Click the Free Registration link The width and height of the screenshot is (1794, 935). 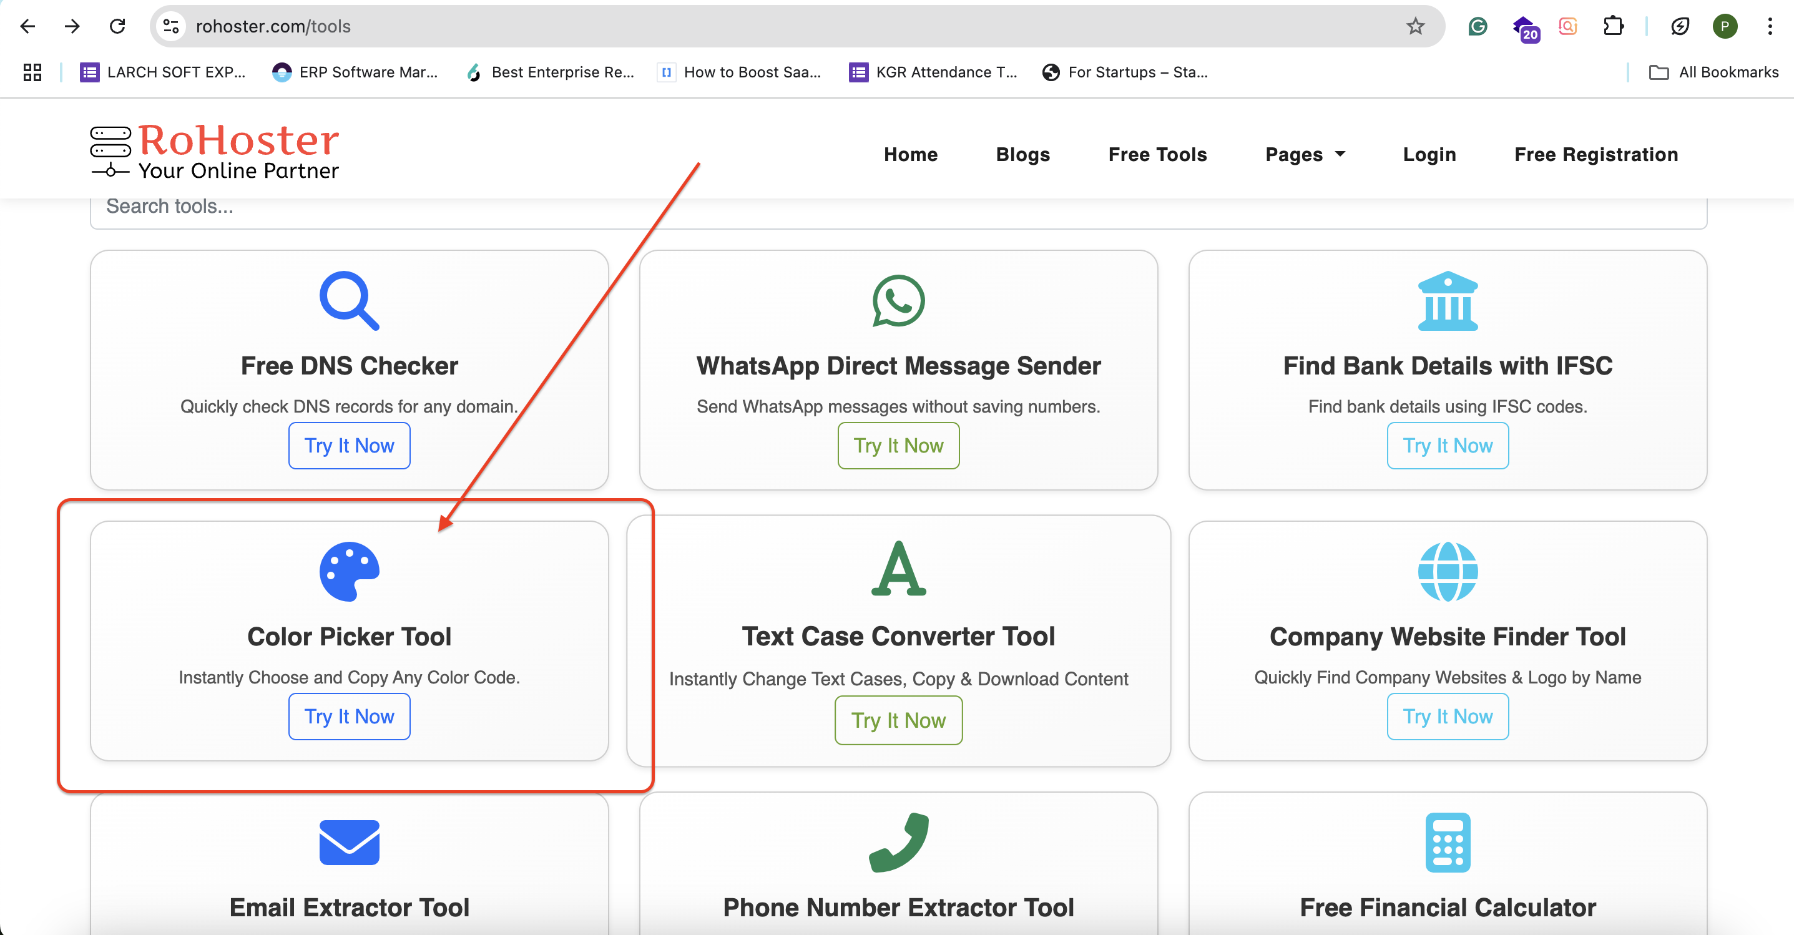click(1595, 155)
